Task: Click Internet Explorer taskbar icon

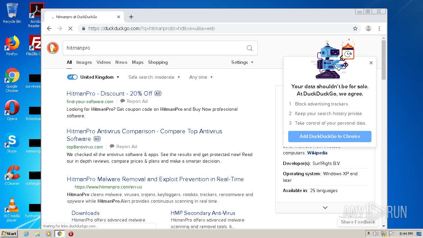Action: pyautogui.click(x=26, y=234)
